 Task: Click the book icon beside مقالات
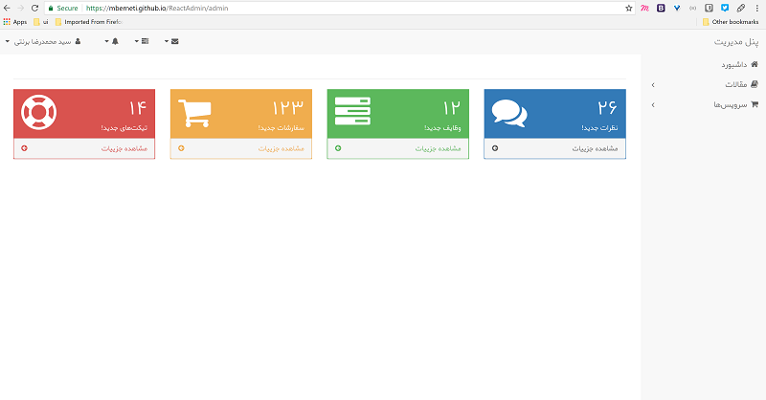(755, 84)
